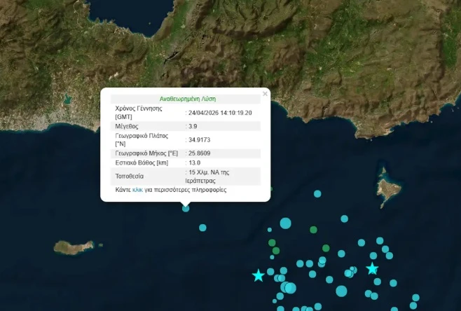Viewport: 461px width, 311px height.
Task: Click the cyan marker just southeast of the popup pointer
Action: click(202, 228)
